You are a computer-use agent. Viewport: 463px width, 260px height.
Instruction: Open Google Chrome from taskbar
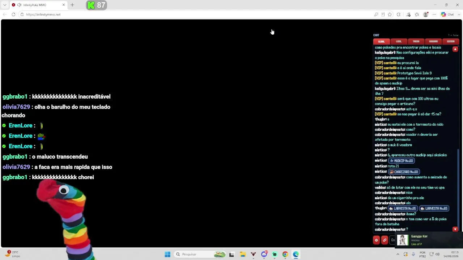[x=285, y=254]
